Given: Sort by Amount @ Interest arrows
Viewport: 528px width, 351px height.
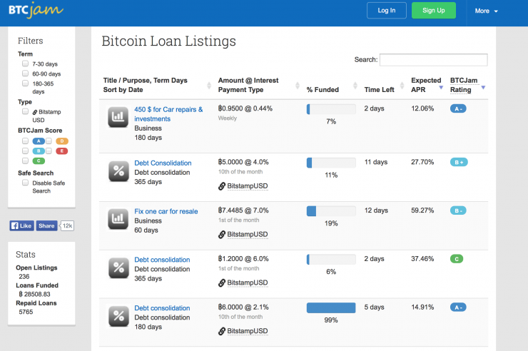Looking at the screenshot, I should tap(298, 86).
